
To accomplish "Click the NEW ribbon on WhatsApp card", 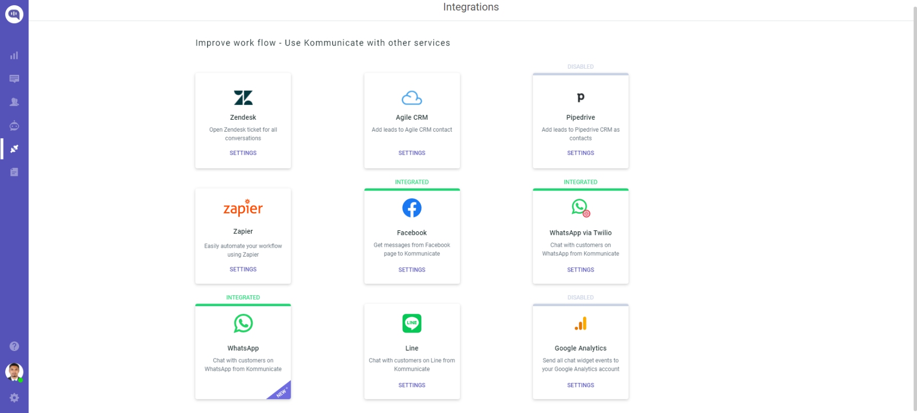I will 282,392.
